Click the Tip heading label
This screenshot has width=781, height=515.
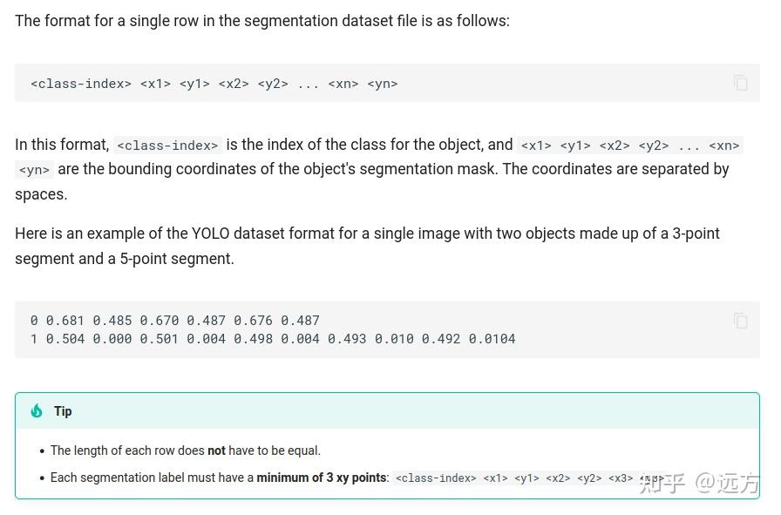click(63, 411)
